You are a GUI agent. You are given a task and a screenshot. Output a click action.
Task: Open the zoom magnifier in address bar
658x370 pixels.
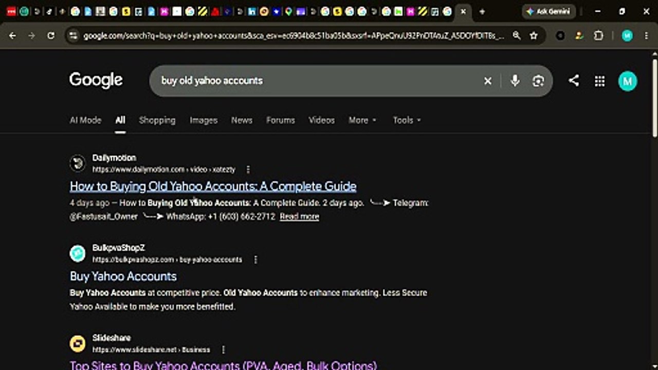[x=517, y=35]
